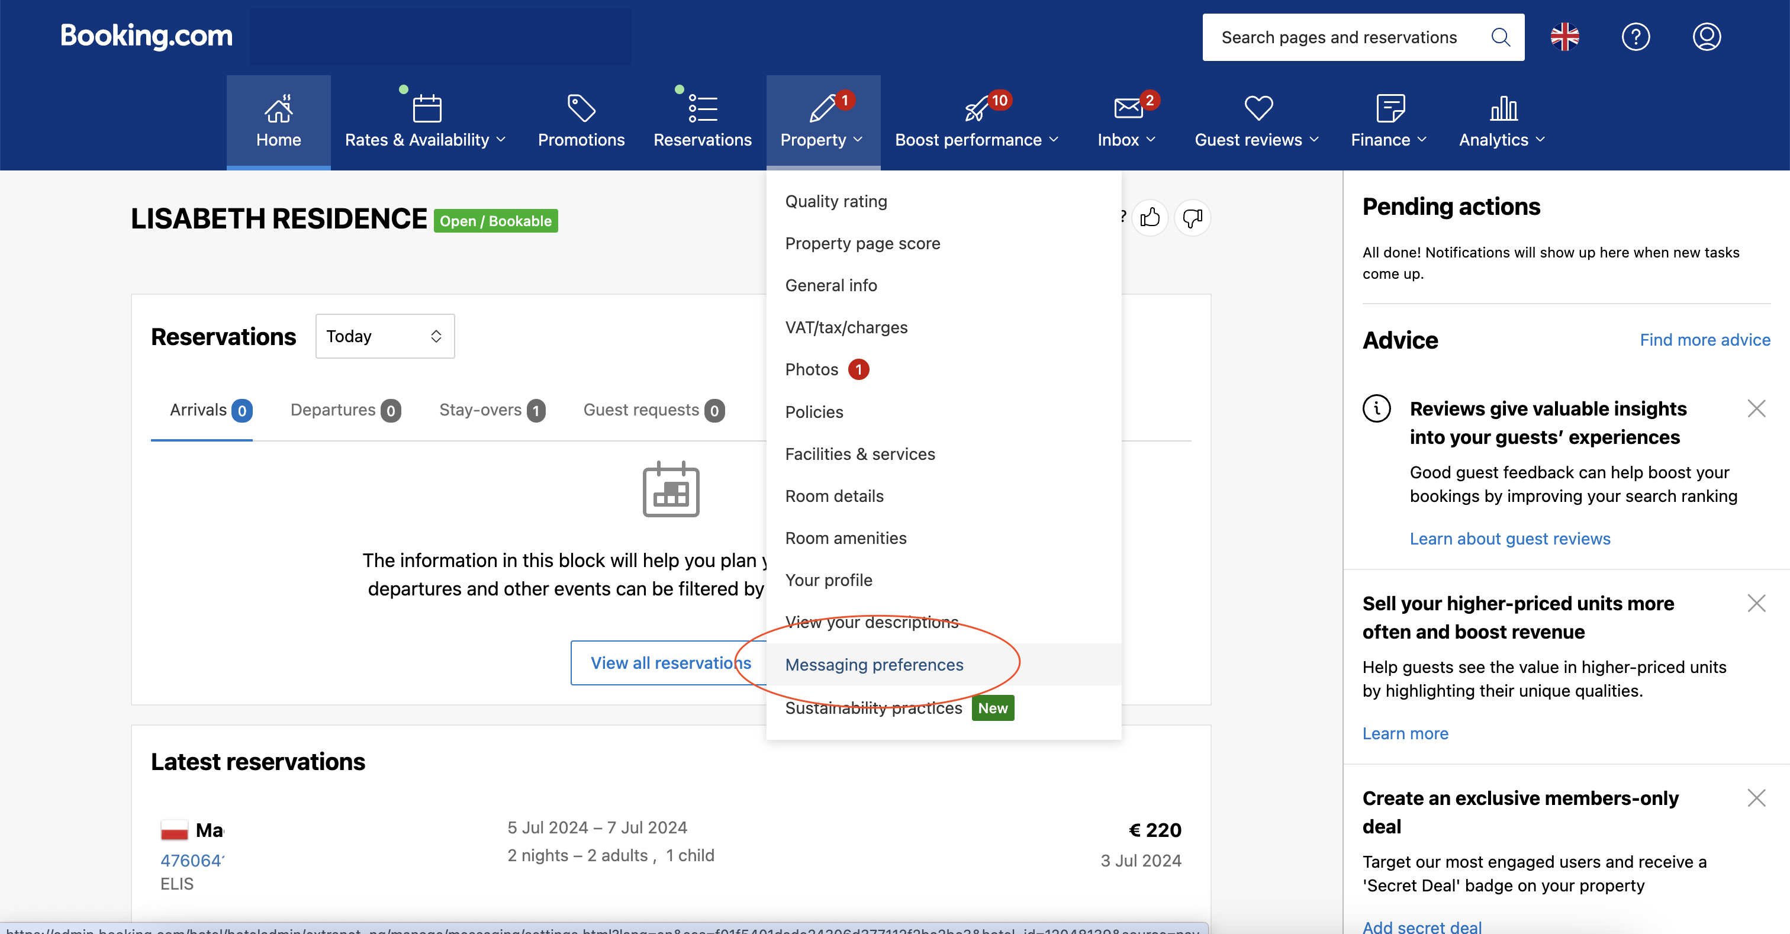Click the Rates & Availability calendar icon
This screenshot has height=934, width=1790.
pos(427,108)
